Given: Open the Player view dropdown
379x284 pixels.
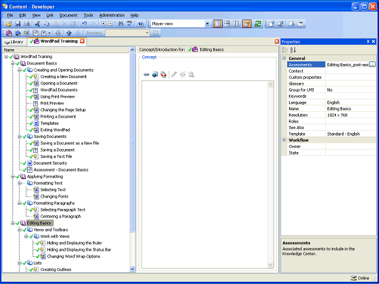Looking at the screenshot, I should click(x=207, y=24).
